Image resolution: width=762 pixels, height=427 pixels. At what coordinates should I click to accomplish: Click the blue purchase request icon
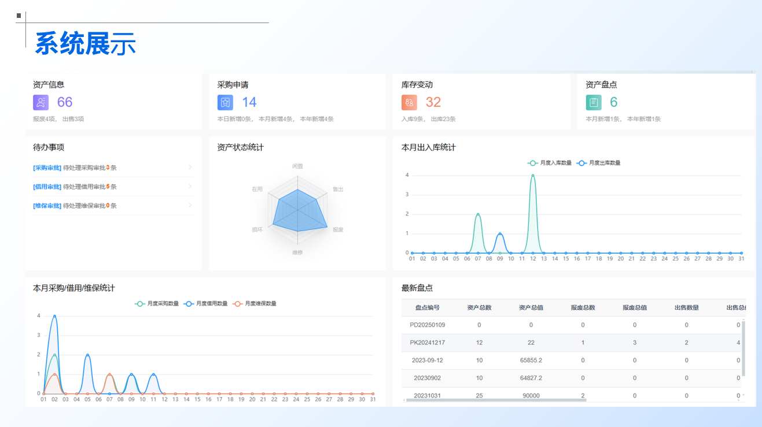(x=225, y=102)
